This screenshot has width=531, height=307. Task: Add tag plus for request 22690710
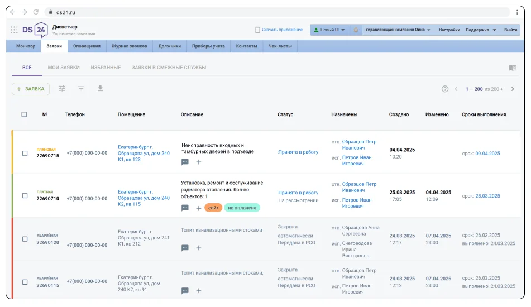click(199, 208)
